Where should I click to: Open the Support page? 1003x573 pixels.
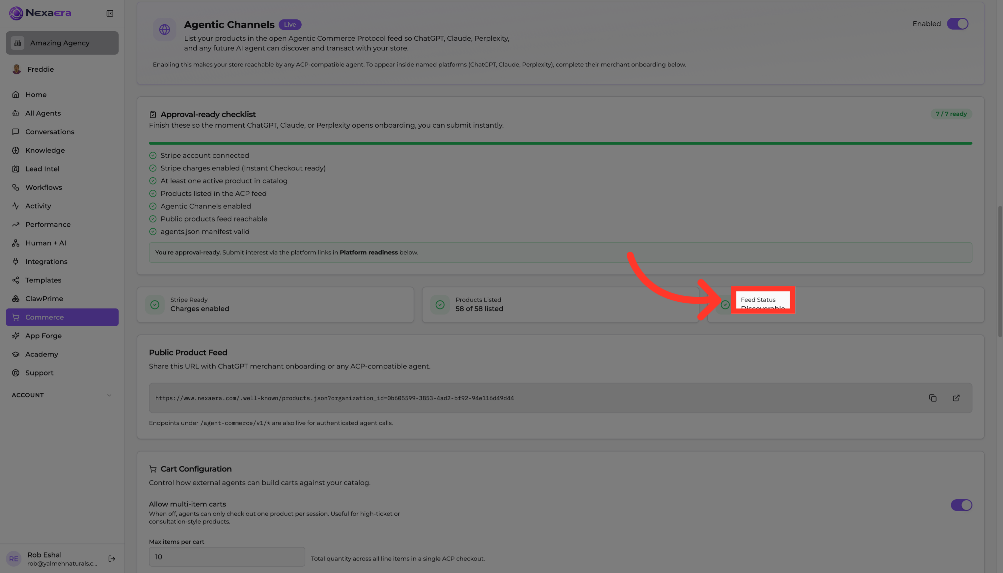pyautogui.click(x=62, y=373)
